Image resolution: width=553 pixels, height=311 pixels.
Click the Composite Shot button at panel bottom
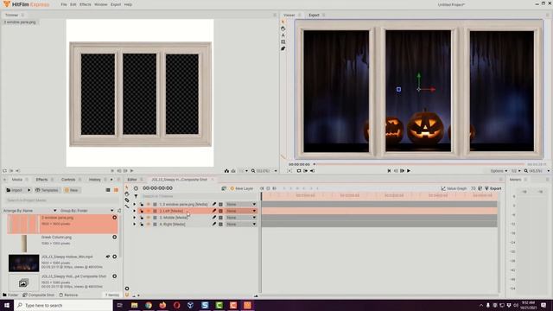(x=38, y=295)
